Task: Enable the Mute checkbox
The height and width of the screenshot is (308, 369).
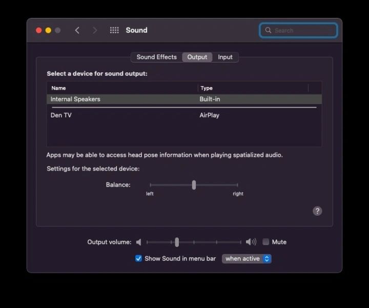Action: pyautogui.click(x=266, y=242)
